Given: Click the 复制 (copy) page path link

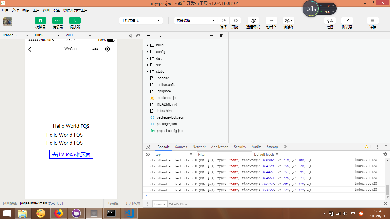Looking at the screenshot, I should (51, 203).
